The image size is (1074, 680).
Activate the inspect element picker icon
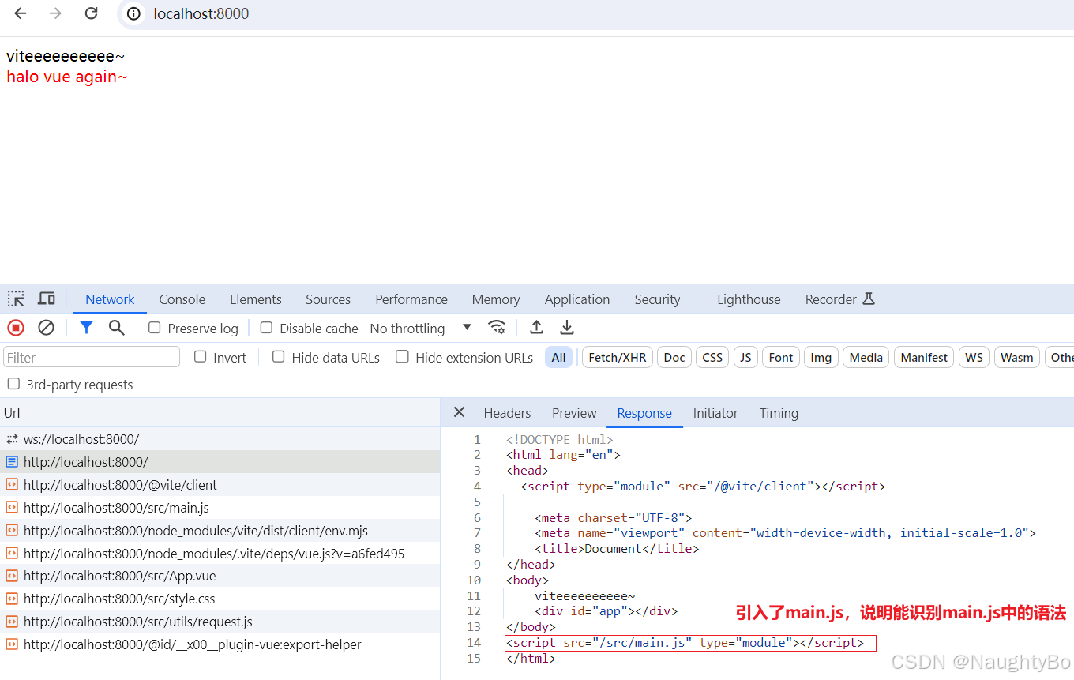[16, 299]
